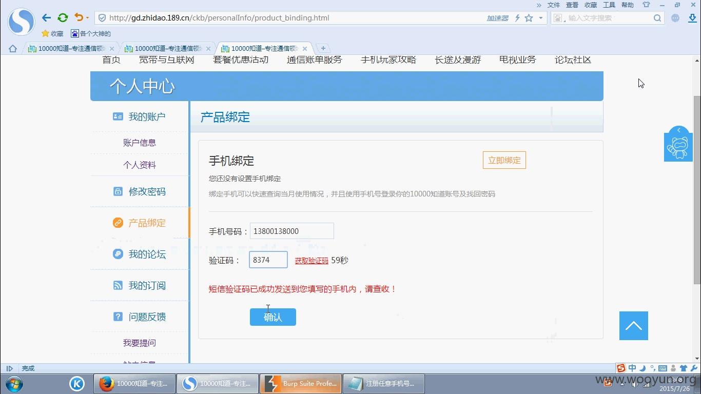Click the 问题反馈 question mark icon
This screenshot has width=701, height=394.
click(x=118, y=317)
